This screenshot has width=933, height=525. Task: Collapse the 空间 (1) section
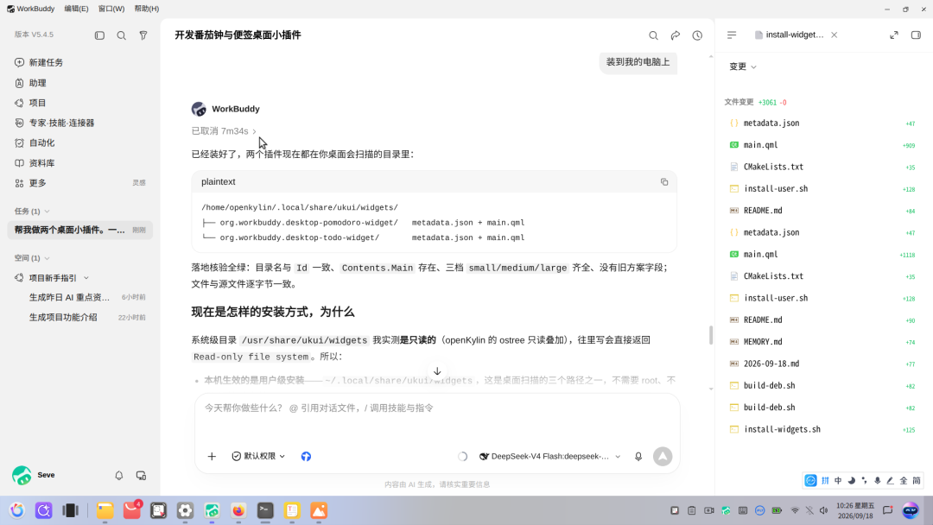tap(32, 258)
